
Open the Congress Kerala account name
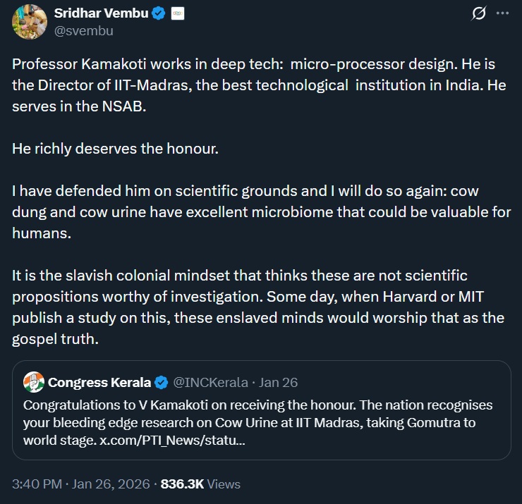pos(99,383)
